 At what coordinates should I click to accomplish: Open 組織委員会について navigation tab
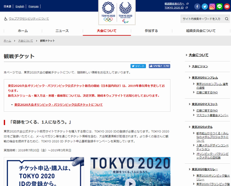click(201, 31)
